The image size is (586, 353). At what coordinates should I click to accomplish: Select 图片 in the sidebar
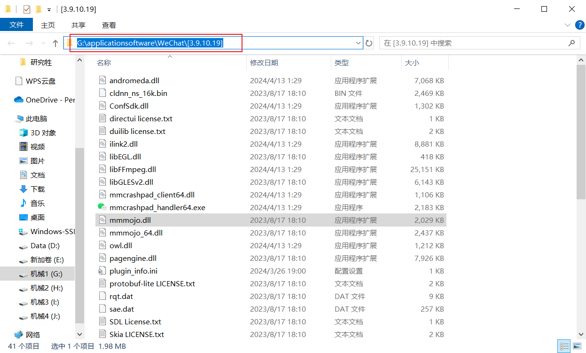pos(32,161)
